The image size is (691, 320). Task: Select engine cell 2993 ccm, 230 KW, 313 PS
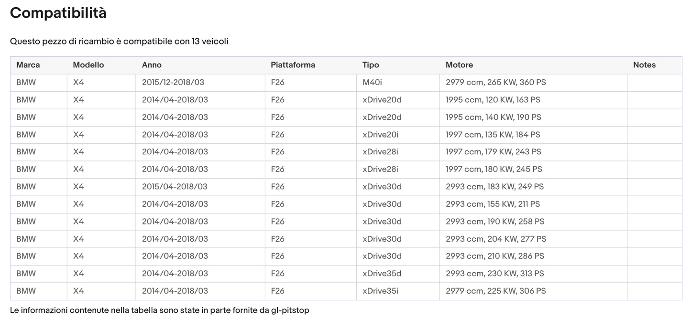494,273
